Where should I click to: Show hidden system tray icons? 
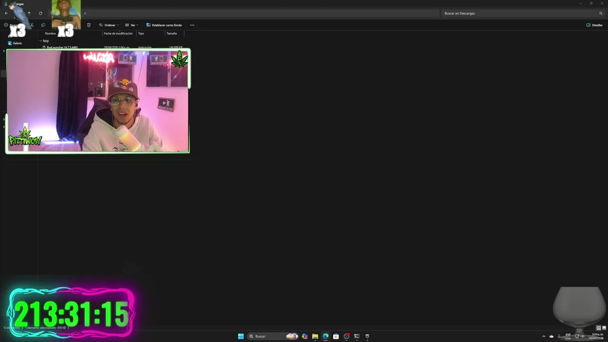coord(544,336)
